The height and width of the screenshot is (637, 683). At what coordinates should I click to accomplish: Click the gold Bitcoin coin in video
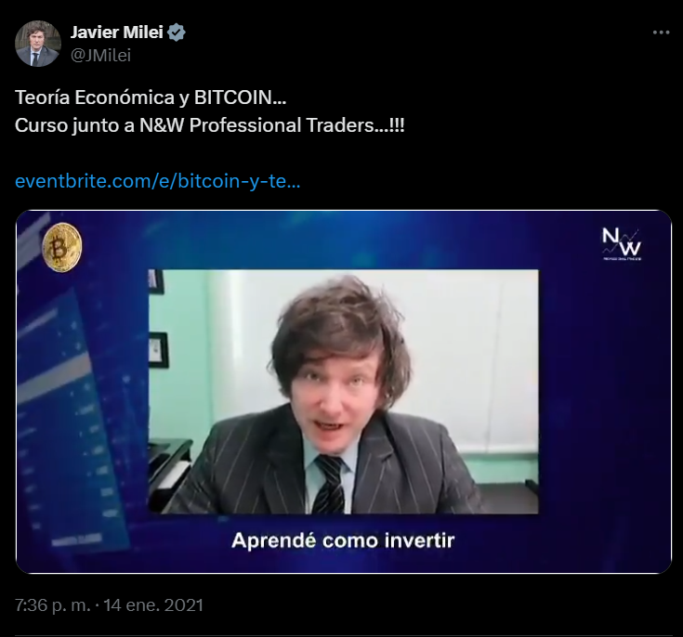62,247
